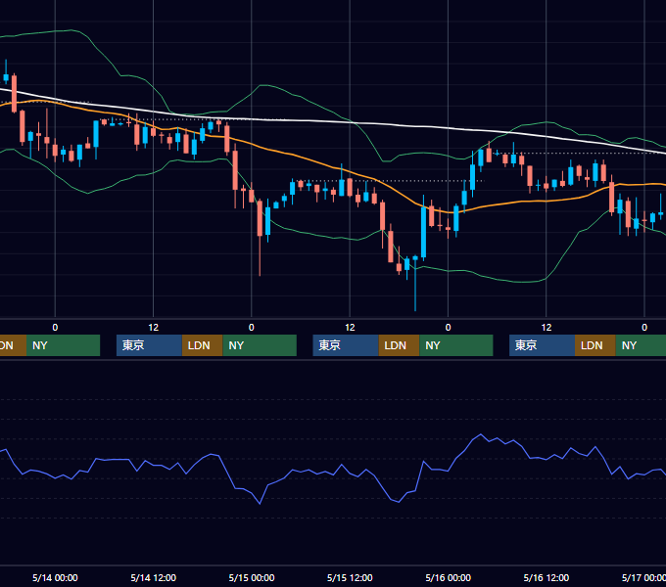Click the 5/14 00:00 date label
The height and width of the screenshot is (587, 666).
pyautogui.click(x=55, y=577)
